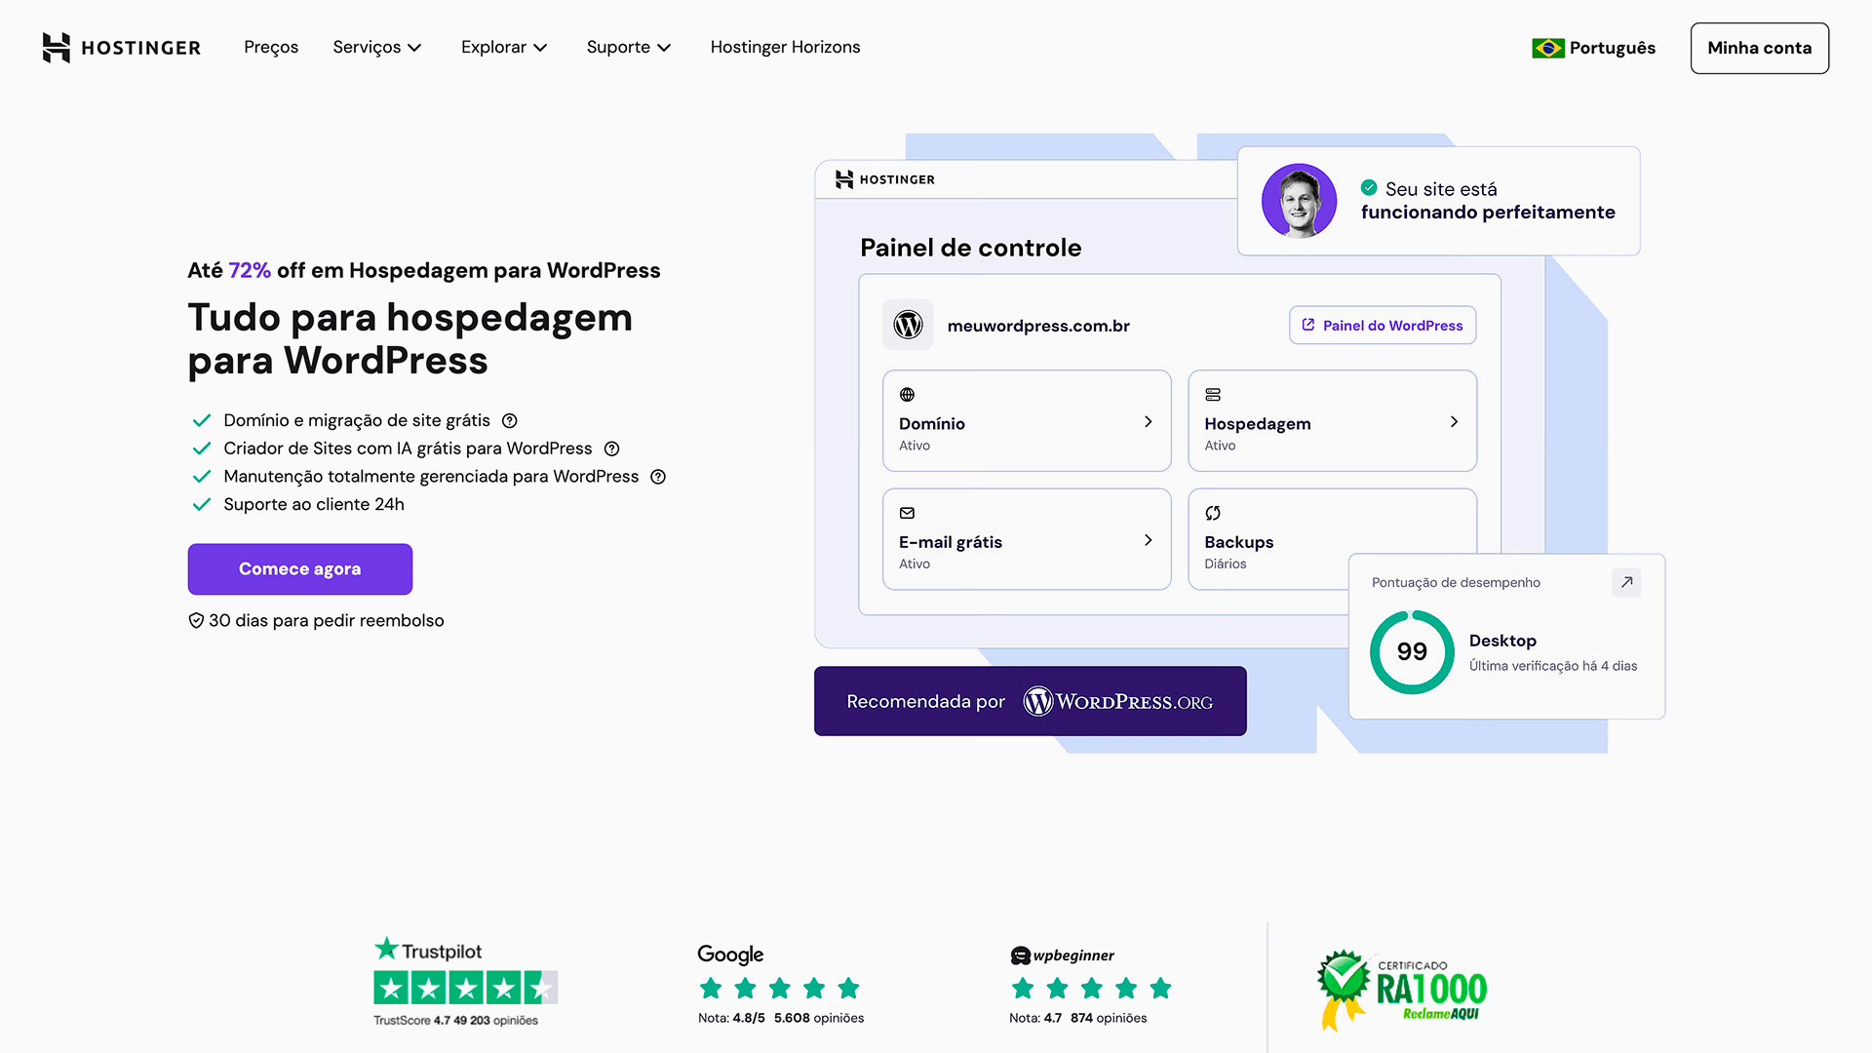Image resolution: width=1872 pixels, height=1053 pixels.
Task: Click the Comece agora button
Action: point(300,568)
